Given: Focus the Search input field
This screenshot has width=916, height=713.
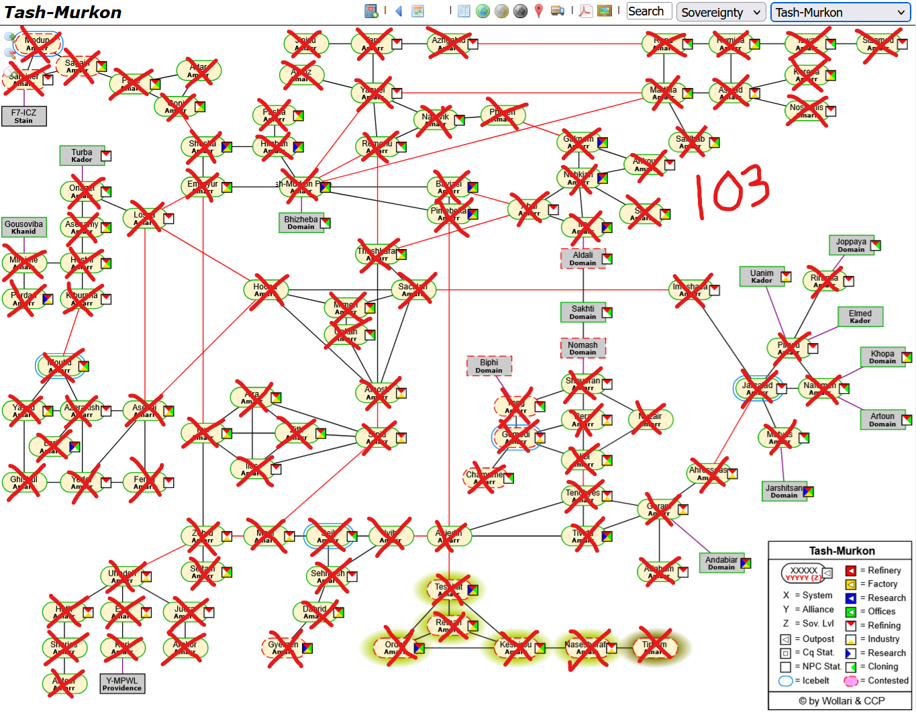Looking at the screenshot, I should pyautogui.click(x=650, y=11).
